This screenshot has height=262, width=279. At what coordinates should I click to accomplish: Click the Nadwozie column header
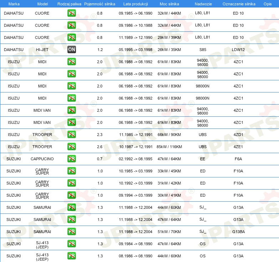click(x=203, y=4)
